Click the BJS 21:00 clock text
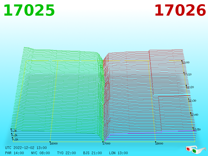This screenshot has width=208, height=156. (x=93, y=153)
